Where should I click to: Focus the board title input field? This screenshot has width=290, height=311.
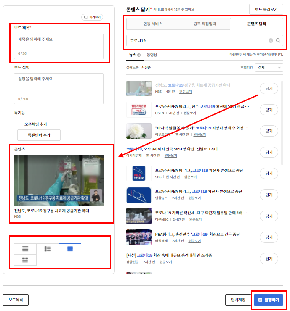point(59,46)
